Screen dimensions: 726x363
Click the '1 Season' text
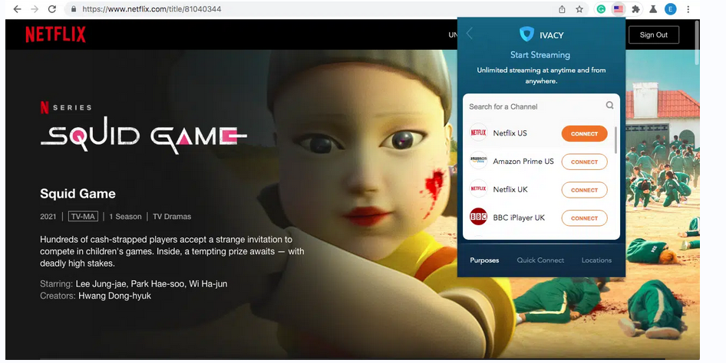(x=125, y=217)
